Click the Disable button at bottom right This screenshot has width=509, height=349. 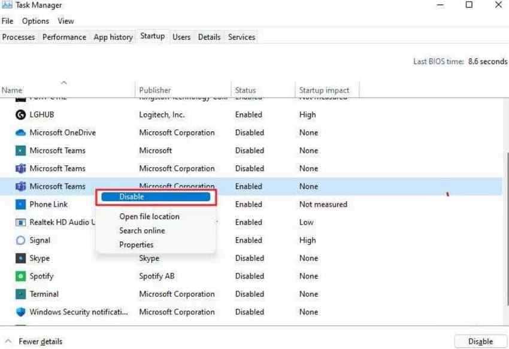(480, 341)
